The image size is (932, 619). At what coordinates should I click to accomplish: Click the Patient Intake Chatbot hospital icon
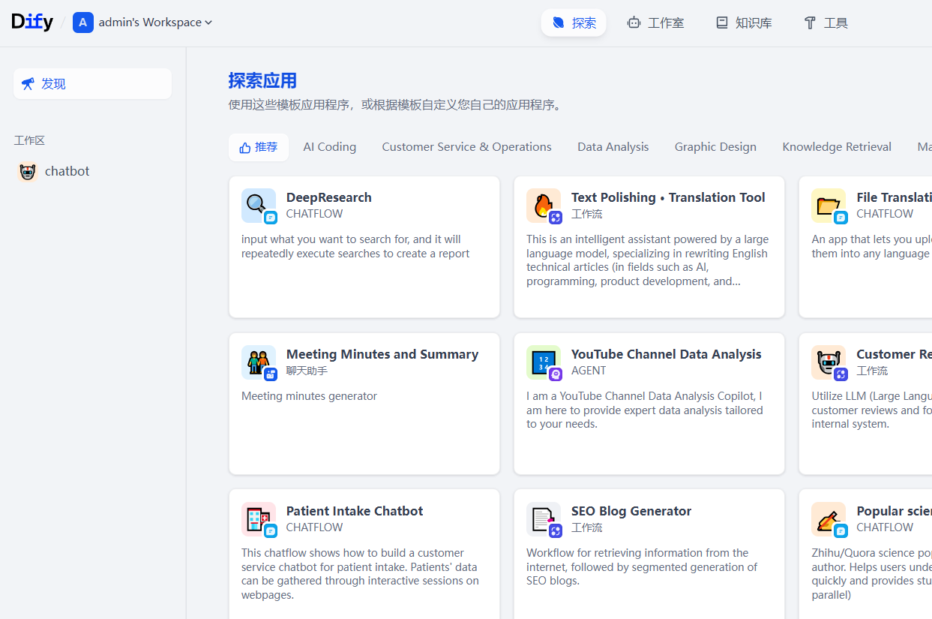coord(259,519)
